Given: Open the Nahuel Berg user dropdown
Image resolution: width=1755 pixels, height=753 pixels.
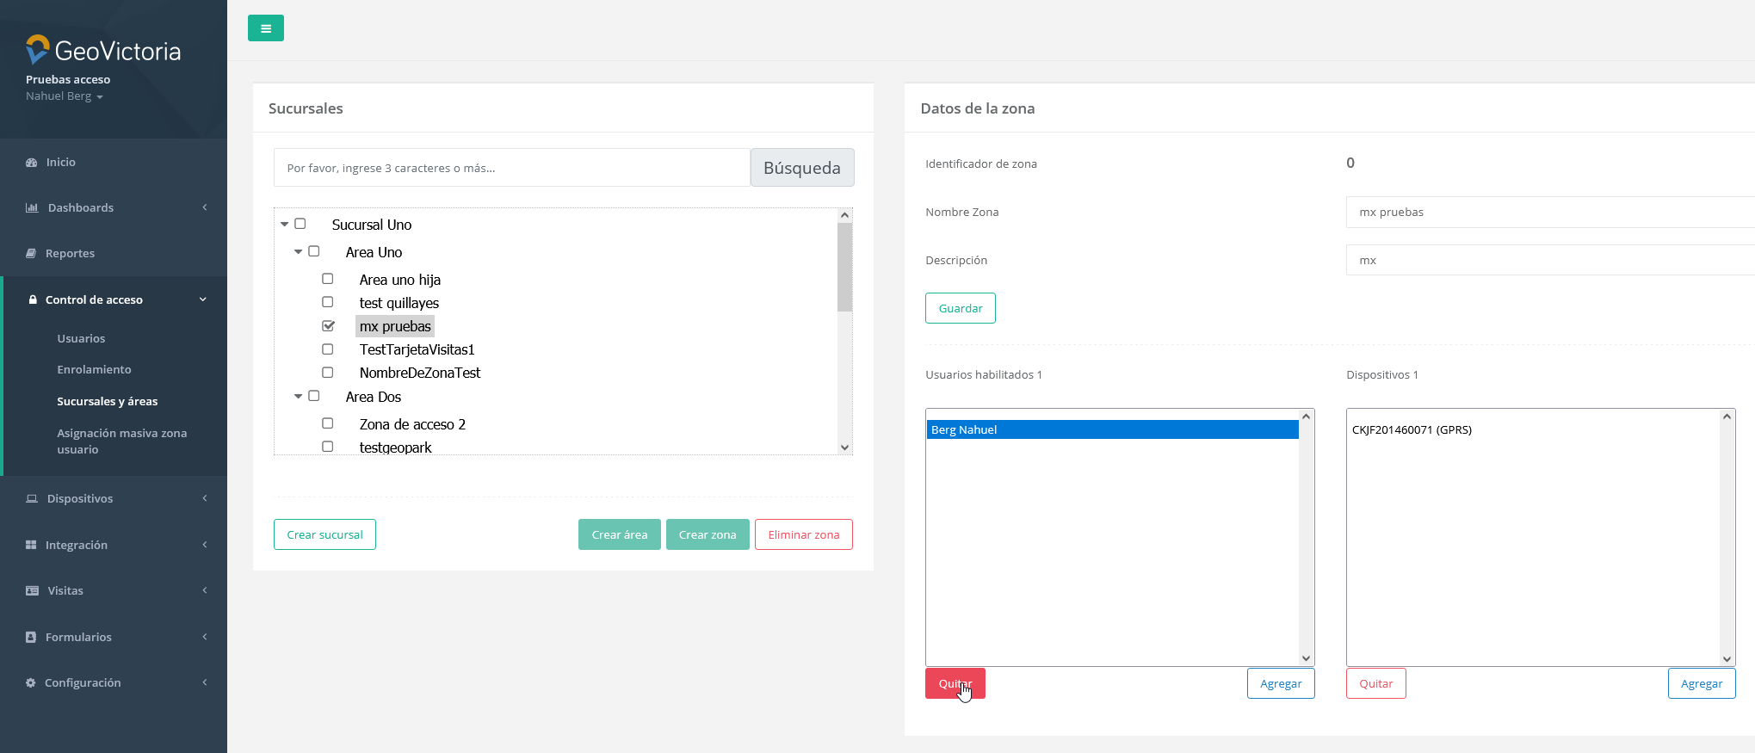Looking at the screenshot, I should coord(65,96).
